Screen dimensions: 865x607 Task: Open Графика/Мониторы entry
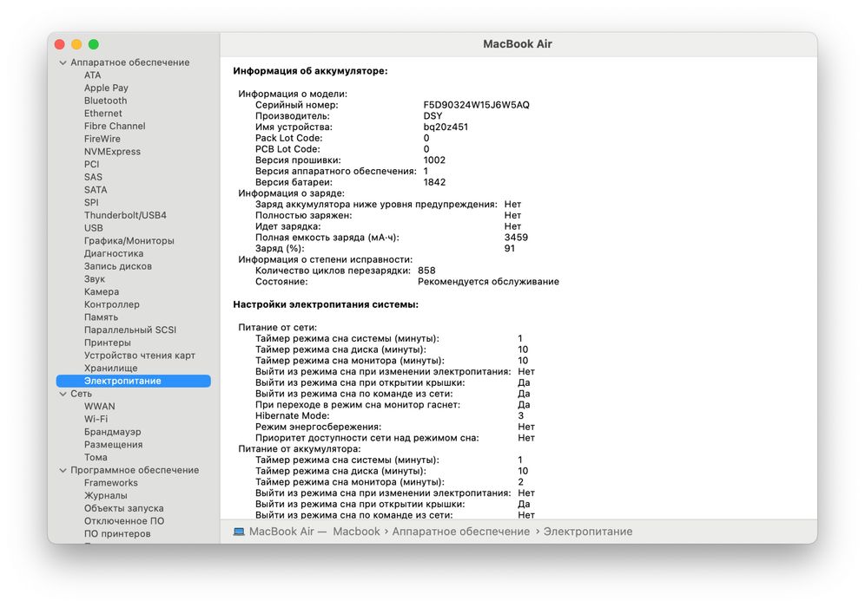click(x=129, y=241)
